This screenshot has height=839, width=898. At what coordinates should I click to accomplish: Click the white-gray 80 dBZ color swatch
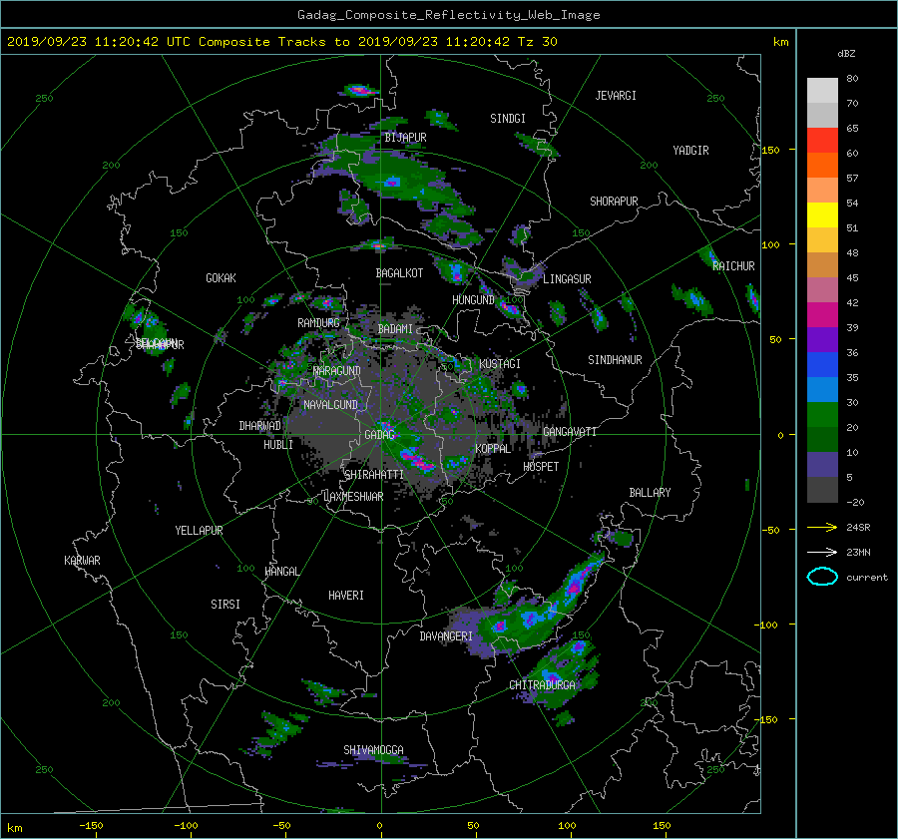coord(822,91)
